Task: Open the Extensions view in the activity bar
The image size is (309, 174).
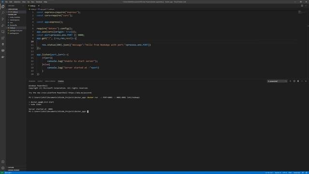Action: [x=3, y=38]
